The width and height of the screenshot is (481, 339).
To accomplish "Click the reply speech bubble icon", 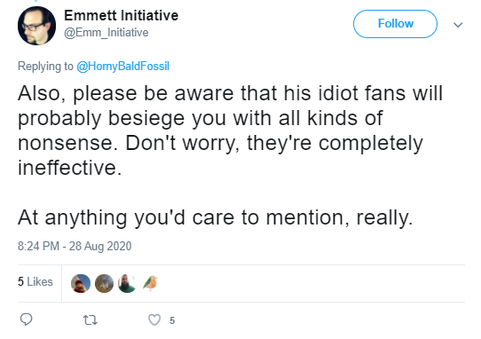I will click(26, 319).
